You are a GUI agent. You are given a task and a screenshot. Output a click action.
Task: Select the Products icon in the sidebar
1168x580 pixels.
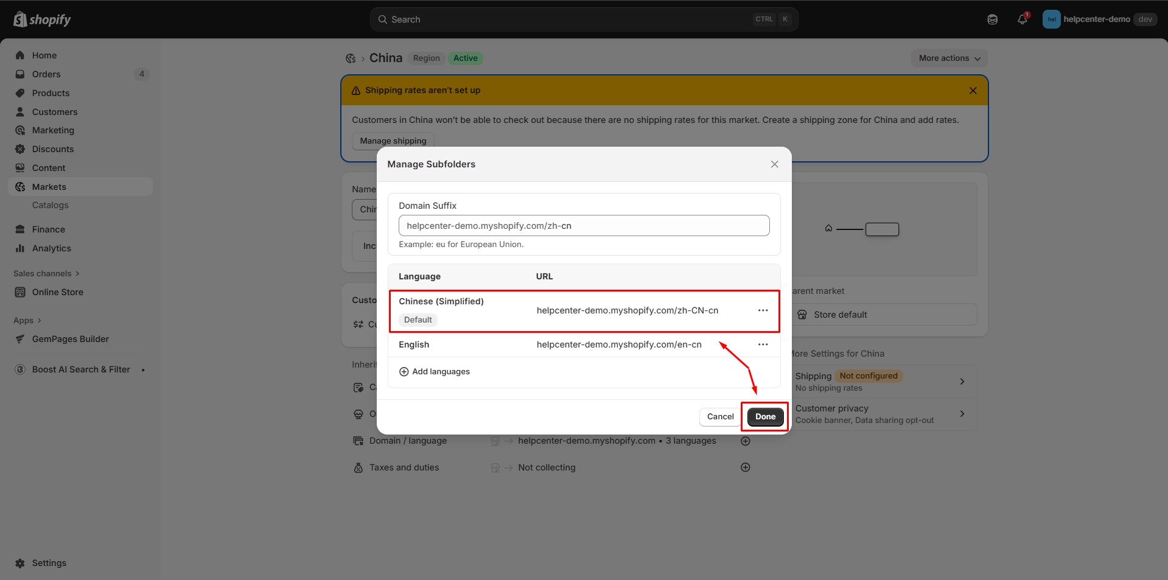(x=20, y=93)
